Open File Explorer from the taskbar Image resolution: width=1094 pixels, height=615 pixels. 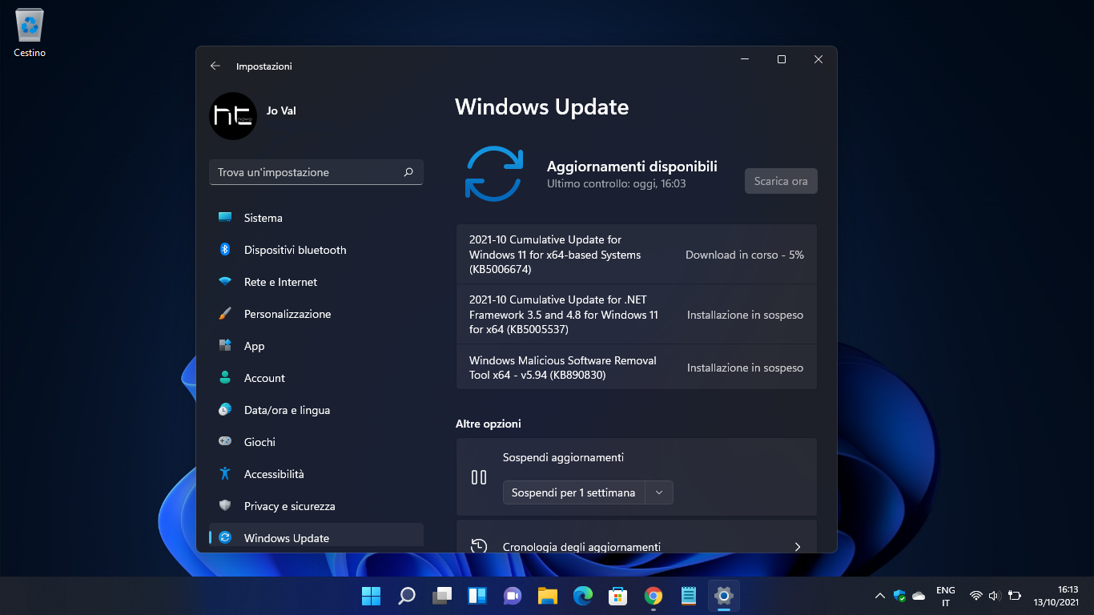(x=547, y=596)
